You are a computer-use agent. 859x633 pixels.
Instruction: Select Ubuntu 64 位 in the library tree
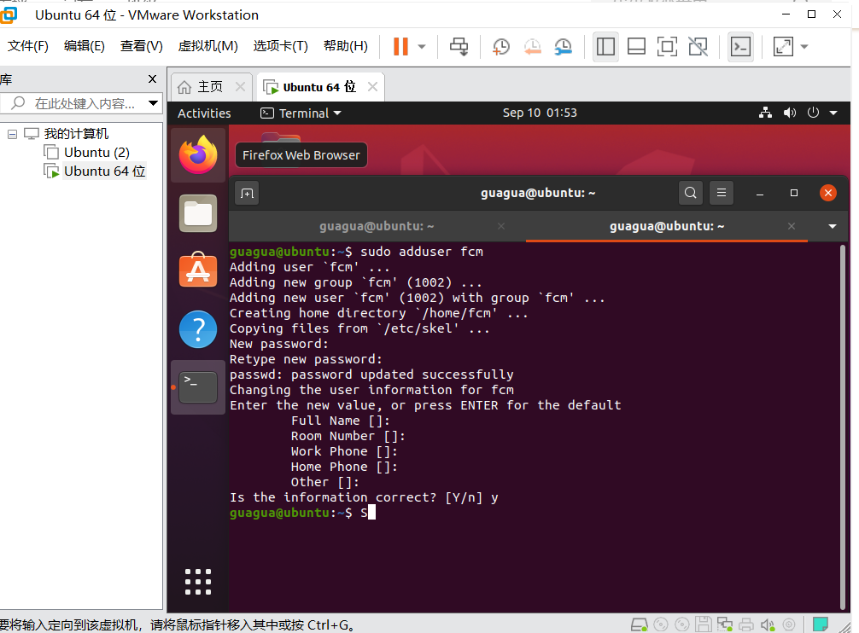(x=104, y=171)
